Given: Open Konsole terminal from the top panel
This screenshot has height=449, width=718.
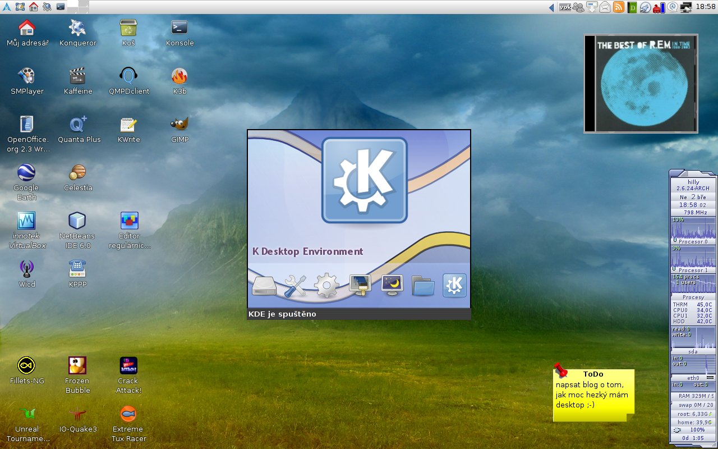Looking at the screenshot, I should click(x=61, y=7).
